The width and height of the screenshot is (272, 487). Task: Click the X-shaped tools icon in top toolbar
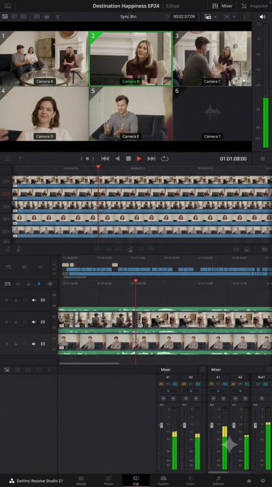58,16
